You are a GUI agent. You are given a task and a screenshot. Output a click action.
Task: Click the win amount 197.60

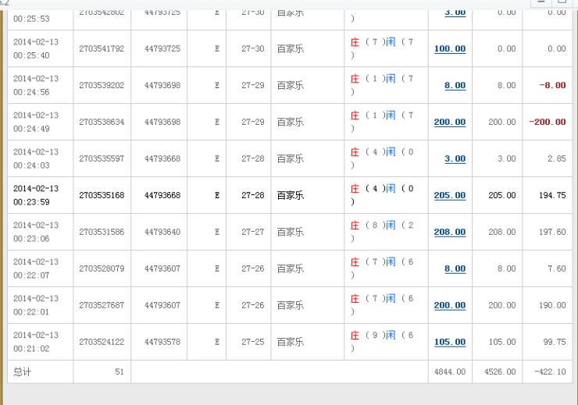tap(552, 232)
